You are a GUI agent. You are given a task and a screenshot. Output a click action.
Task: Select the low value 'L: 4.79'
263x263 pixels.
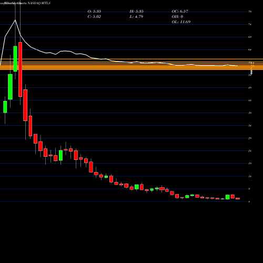pyautogui.click(x=136, y=17)
